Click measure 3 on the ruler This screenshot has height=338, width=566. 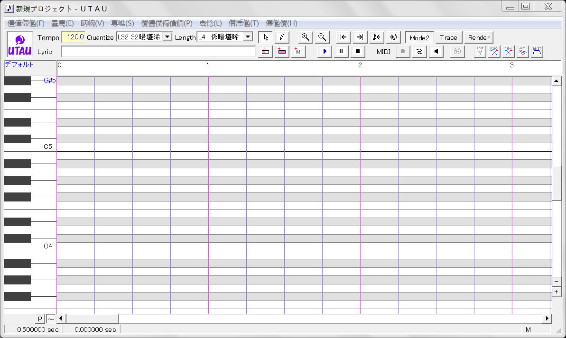512,65
